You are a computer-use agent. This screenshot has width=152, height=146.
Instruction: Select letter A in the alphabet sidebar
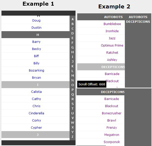[73, 19]
